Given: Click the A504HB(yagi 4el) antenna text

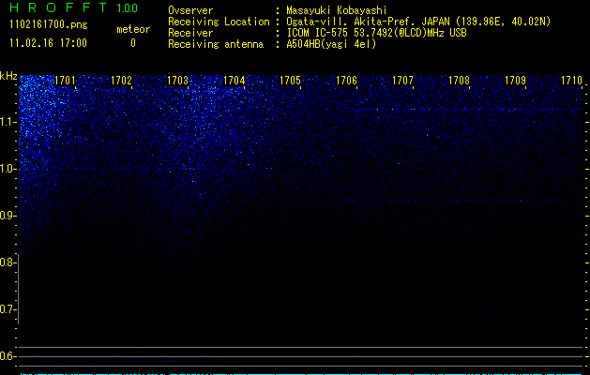Looking at the screenshot, I should tap(331, 44).
